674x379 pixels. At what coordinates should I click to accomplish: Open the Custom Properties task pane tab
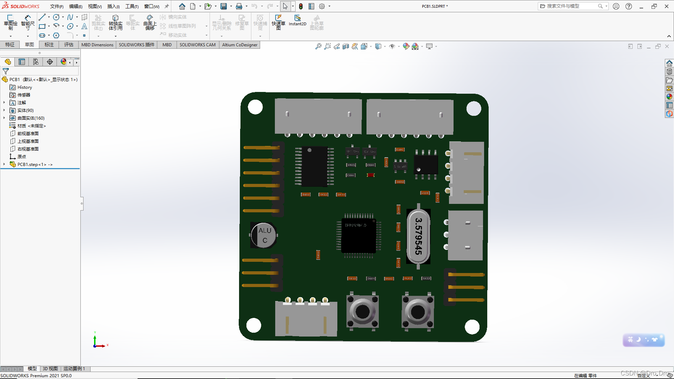coord(669,105)
